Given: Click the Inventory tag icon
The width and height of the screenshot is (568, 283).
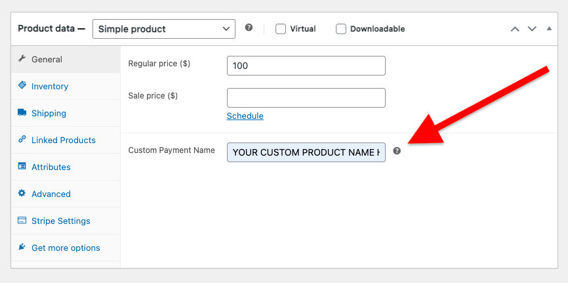Looking at the screenshot, I should pyautogui.click(x=22, y=86).
